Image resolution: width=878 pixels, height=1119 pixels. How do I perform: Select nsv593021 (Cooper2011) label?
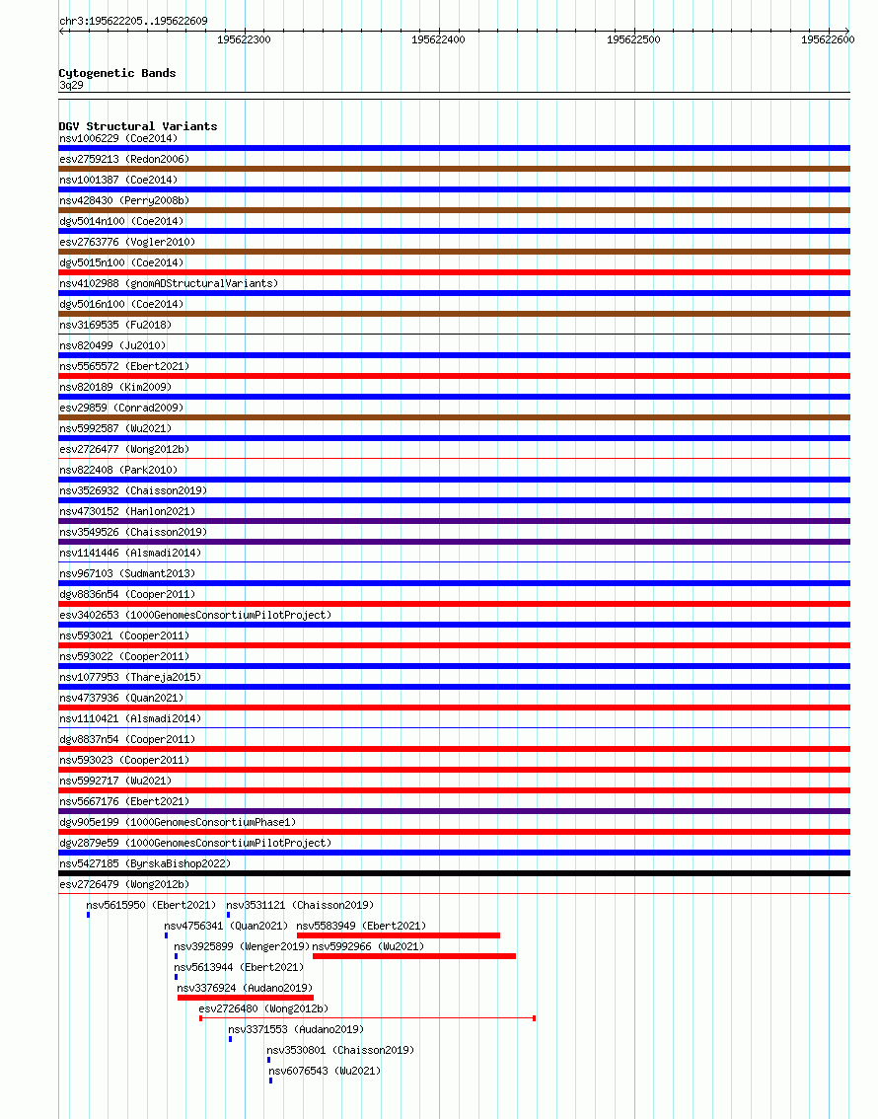click(124, 635)
